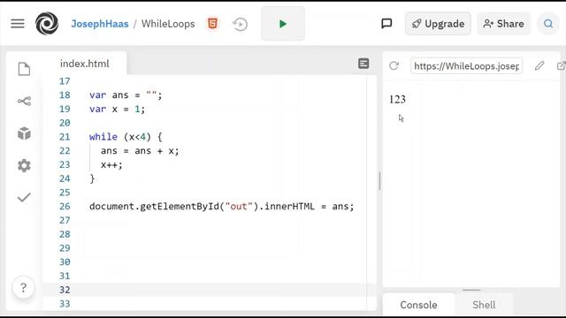Screen dimensions: 566x318
Task: Click line number 32 in the gutter
Action: pos(65,290)
